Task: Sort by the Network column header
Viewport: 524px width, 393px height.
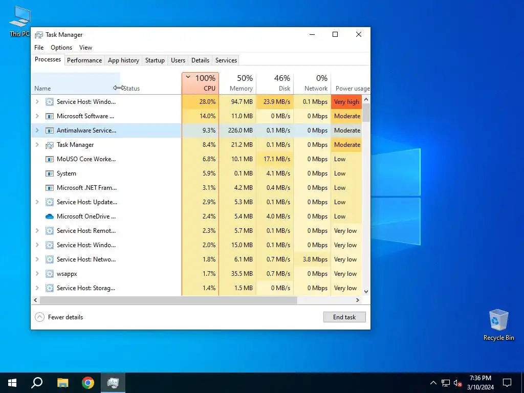Action: (x=312, y=83)
